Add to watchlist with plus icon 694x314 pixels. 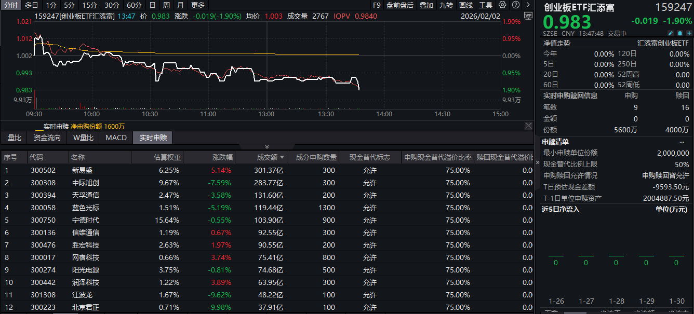coord(689,33)
